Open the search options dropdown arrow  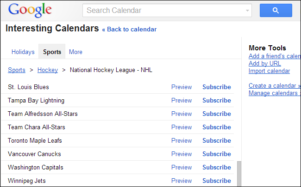pyautogui.click(x=248, y=10)
